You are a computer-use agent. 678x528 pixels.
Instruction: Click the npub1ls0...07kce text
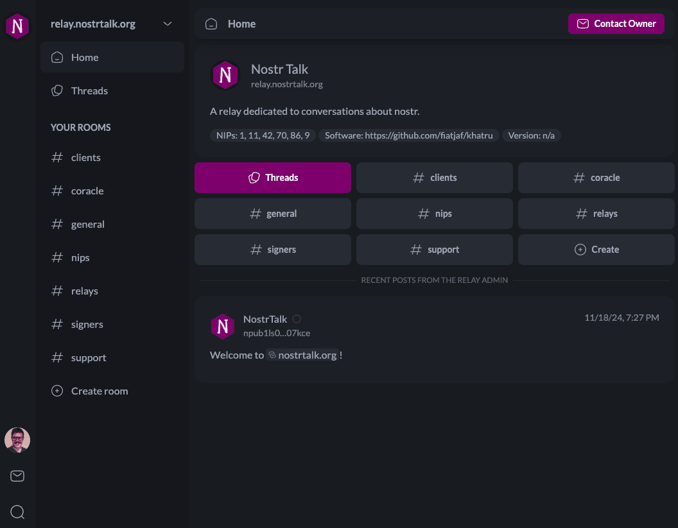pyautogui.click(x=277, y=333)
